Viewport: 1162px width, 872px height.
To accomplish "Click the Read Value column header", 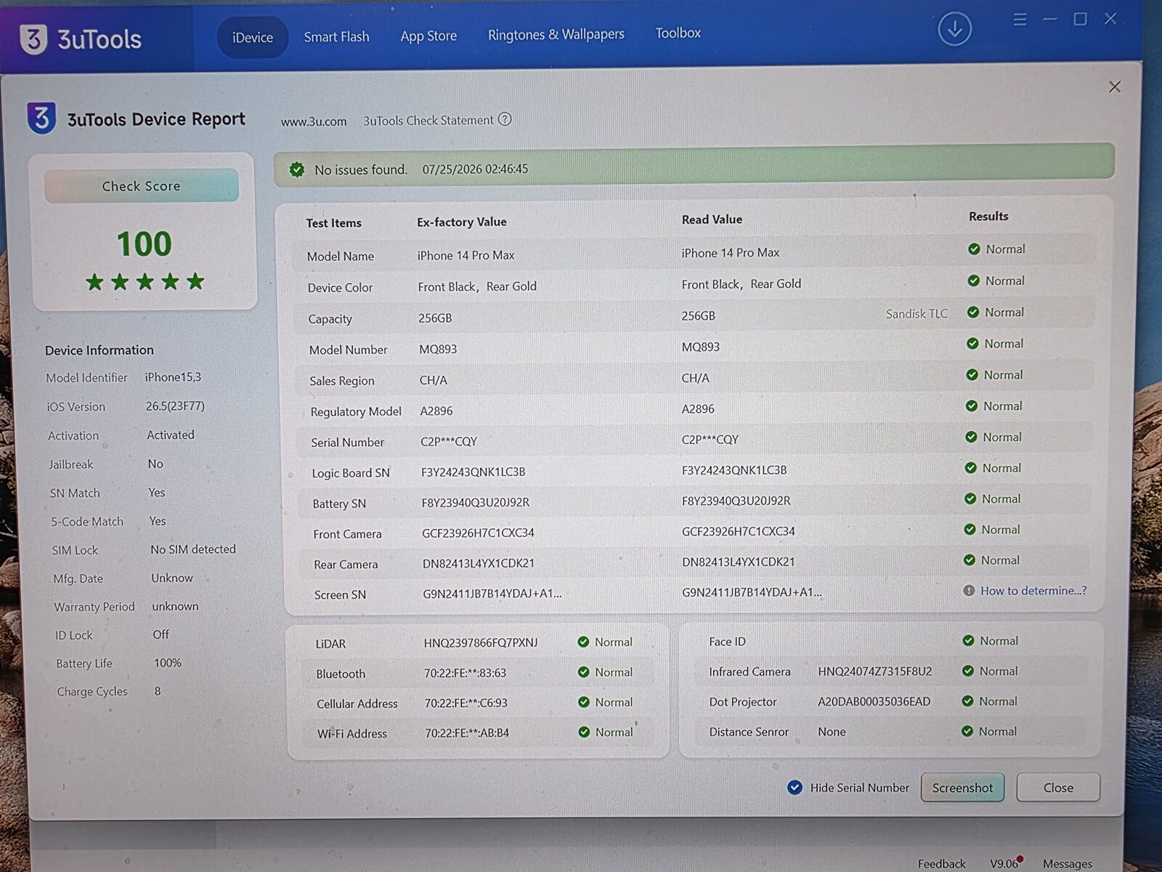I will pyautogui.click(x=712, y=219).
